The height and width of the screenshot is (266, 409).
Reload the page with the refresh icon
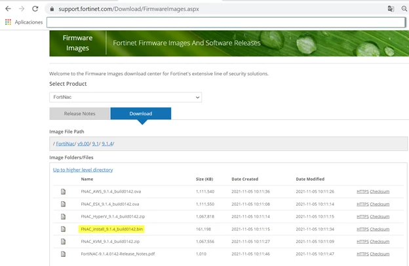(35, 9)
